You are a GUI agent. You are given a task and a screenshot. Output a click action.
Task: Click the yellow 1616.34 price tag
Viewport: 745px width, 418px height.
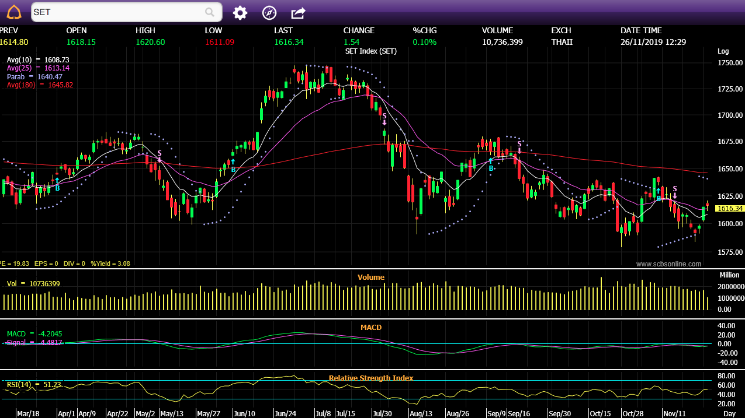tap(730, 208)
